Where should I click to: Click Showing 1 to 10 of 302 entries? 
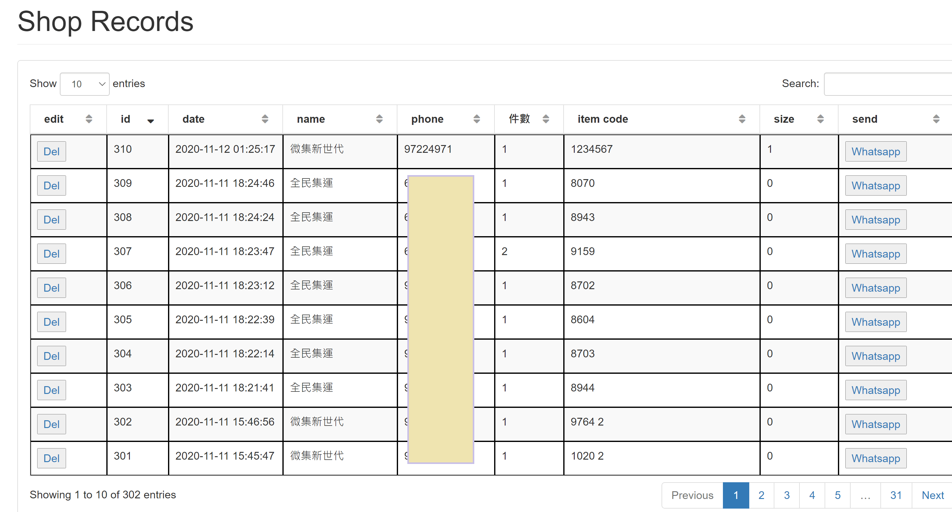tap(103, 495)
